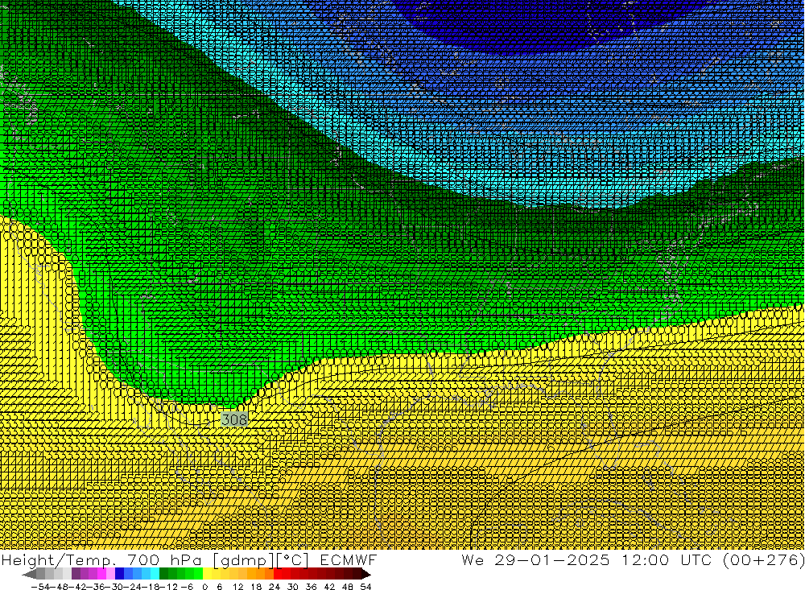Click the '-54' legend scale value
The width and height of the screenshot is (805, 590).
point(40,587)
